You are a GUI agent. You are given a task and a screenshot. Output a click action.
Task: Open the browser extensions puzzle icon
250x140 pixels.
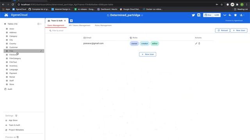(237, 5)
